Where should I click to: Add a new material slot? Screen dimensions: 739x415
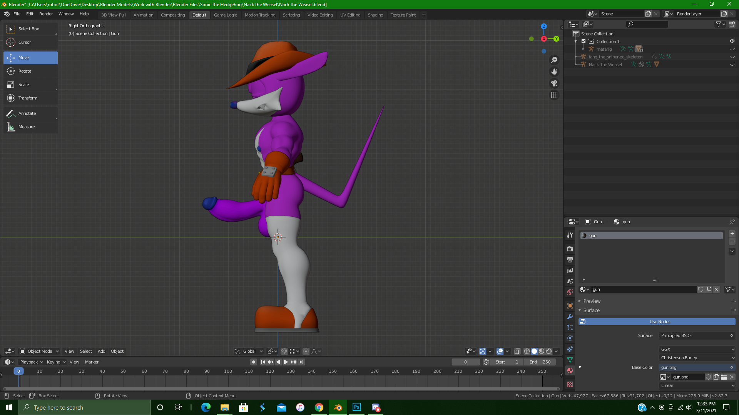(732, 234)
